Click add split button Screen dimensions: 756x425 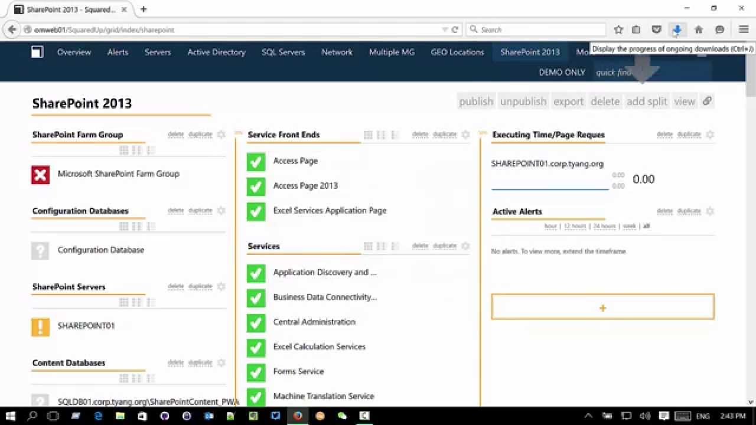point(647,101)
